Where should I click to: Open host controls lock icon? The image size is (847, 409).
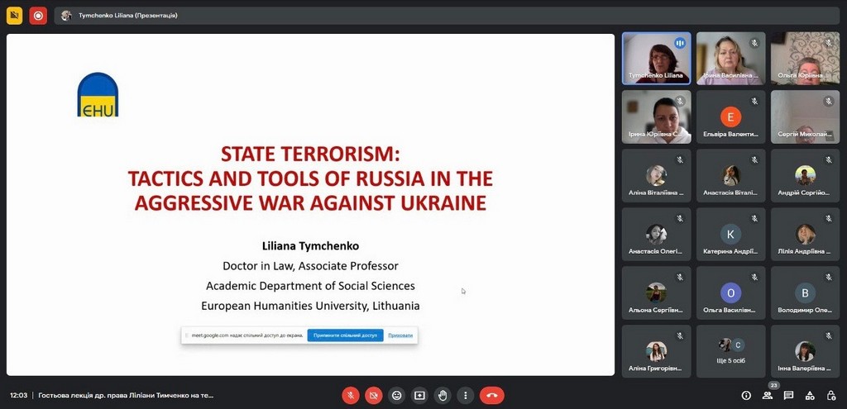tap(831, 396)
